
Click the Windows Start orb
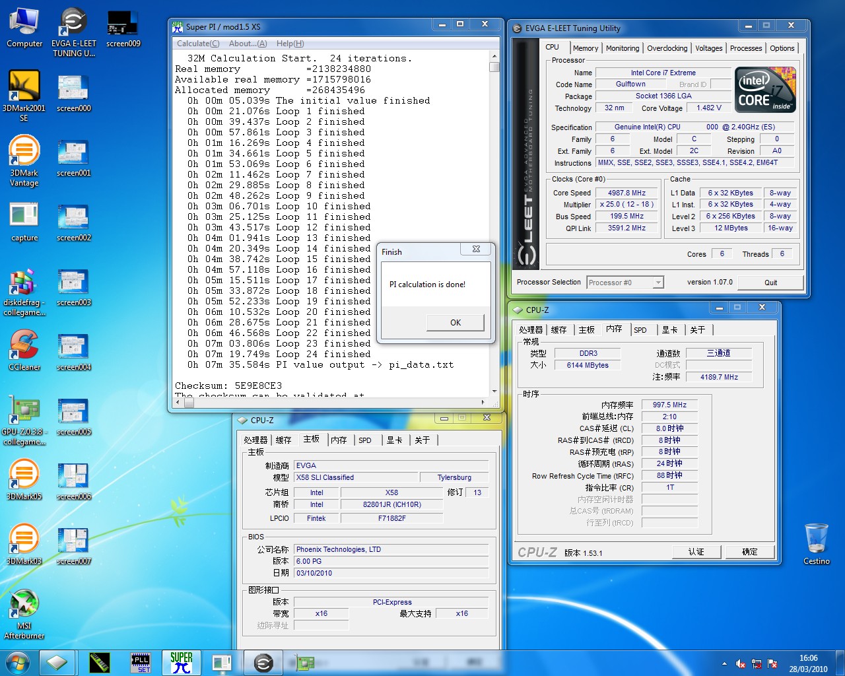(x=17, y=663)
